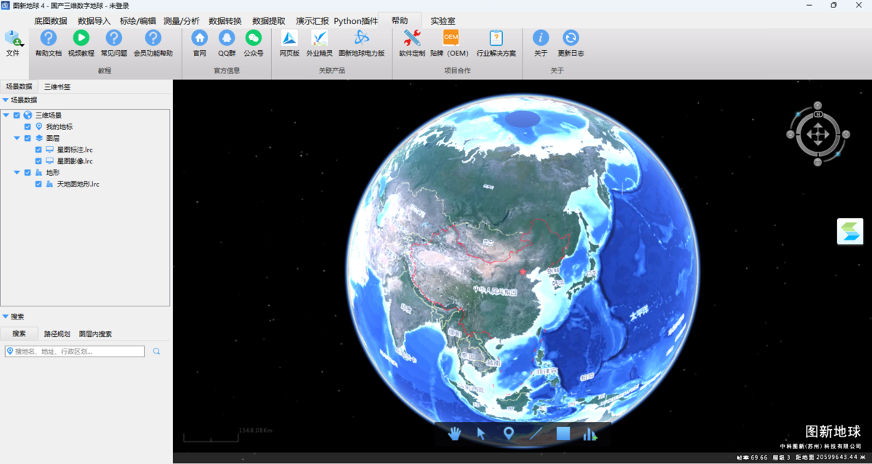
Task: Switch to the 三维书签 tab
Action: tap(57, 87)
